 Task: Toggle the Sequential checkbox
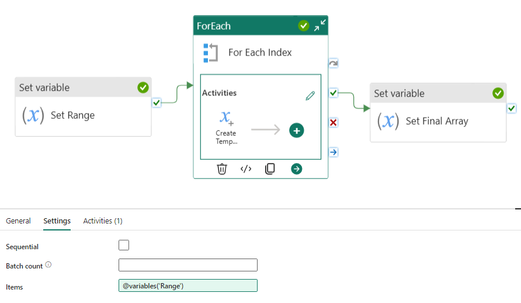click(124, 245)
